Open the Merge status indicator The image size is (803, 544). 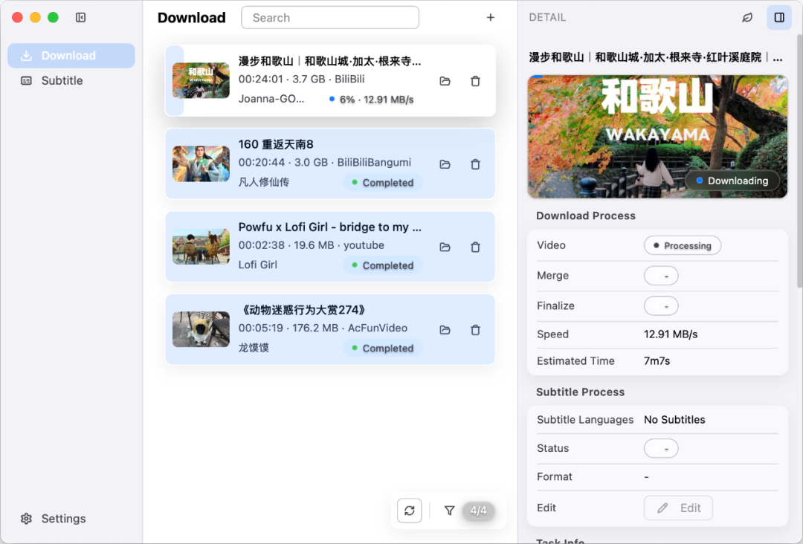[661, 275]
